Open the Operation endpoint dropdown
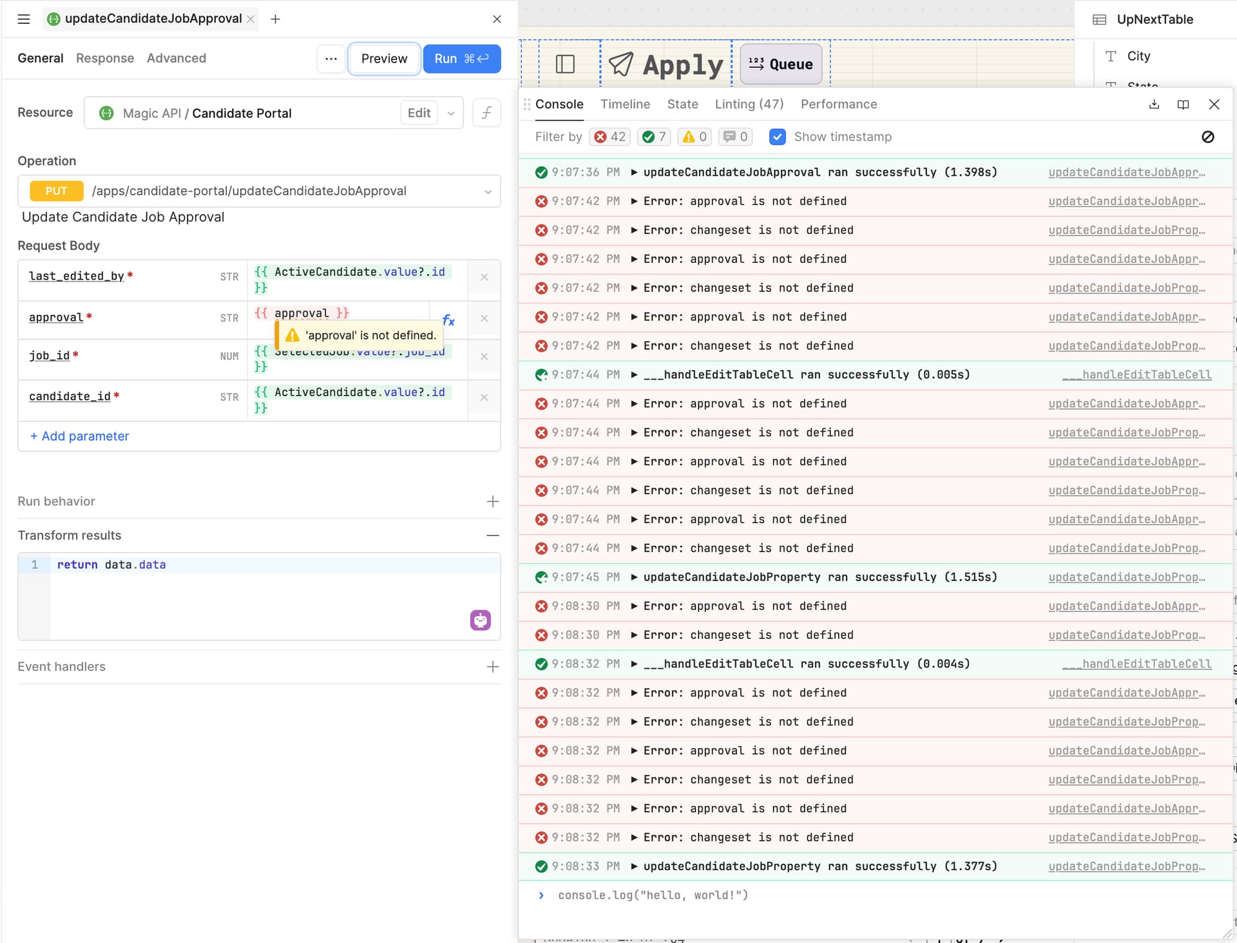 [x=488, y=191]
